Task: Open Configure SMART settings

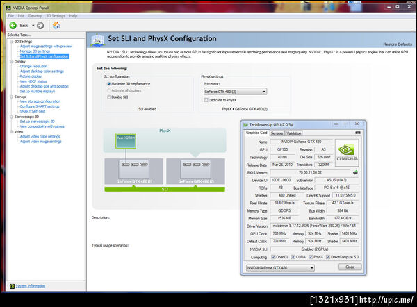Action: point(40,106)
